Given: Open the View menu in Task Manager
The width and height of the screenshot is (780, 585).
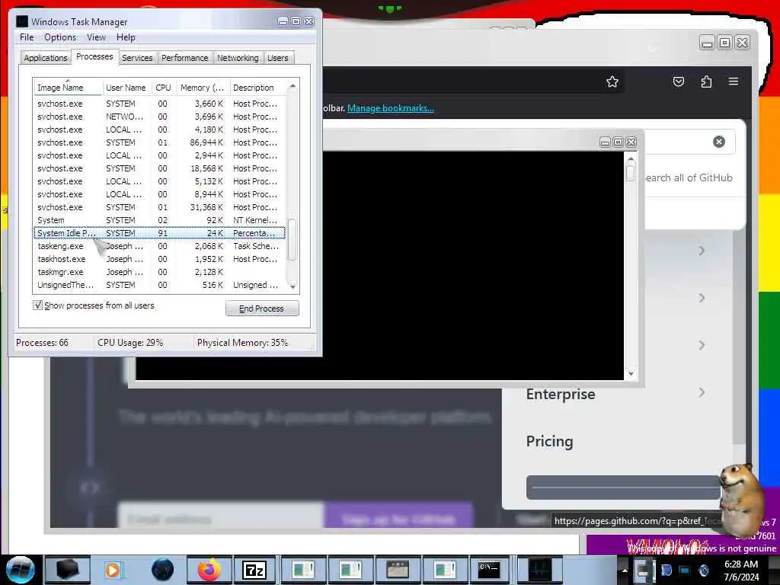Looking at the screenshot, I should tap(96, 37).
